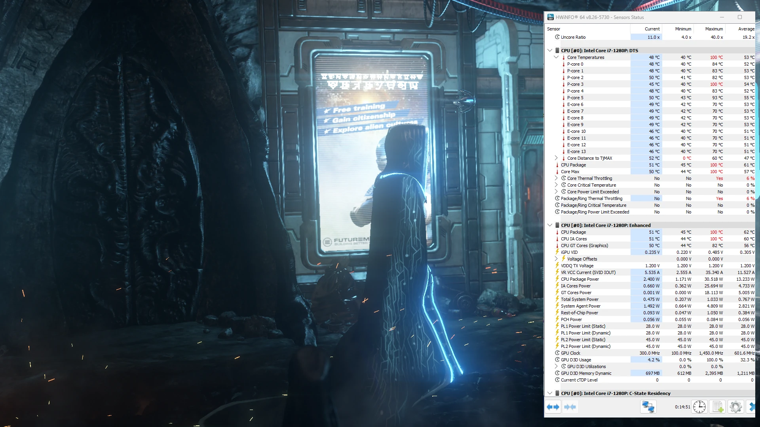Maximize the Sensors Status window
This screenshot has width=760, height=427.
[x=740, y=17]
